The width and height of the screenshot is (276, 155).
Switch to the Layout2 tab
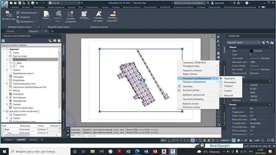coord(33,140)
